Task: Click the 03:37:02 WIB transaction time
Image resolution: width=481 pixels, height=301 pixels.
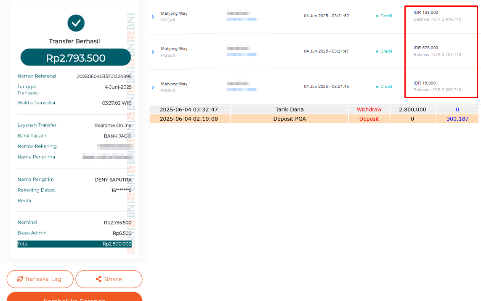Action: (x=117, y=103)
